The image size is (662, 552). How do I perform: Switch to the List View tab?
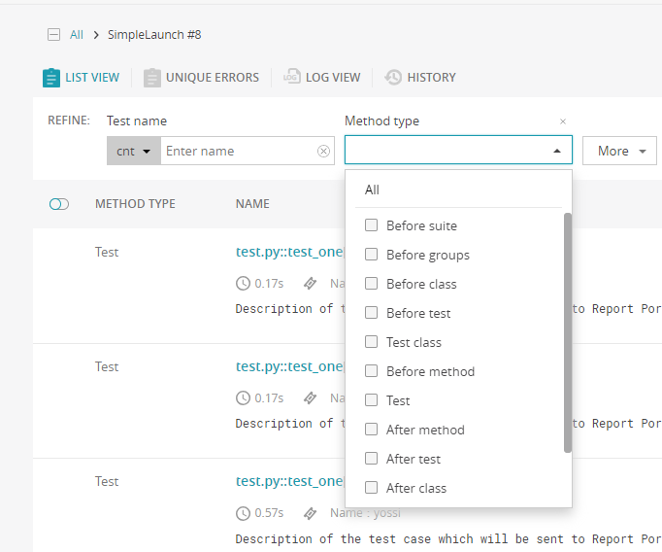point(82,78)
